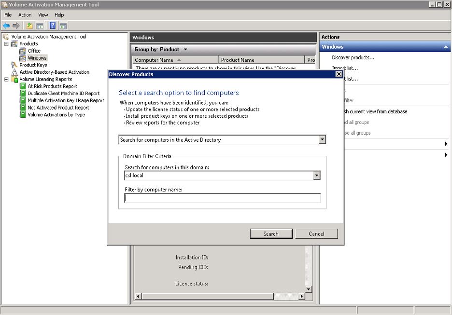This screenshot has height=315, width=452.
Task: Click the Cancel button
Action: click(x=316, y=234)
